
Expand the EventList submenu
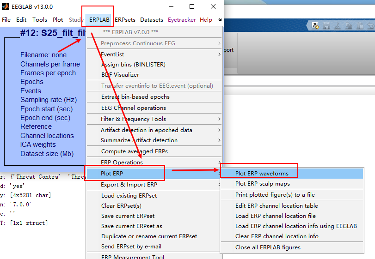[x=154, y=54]
